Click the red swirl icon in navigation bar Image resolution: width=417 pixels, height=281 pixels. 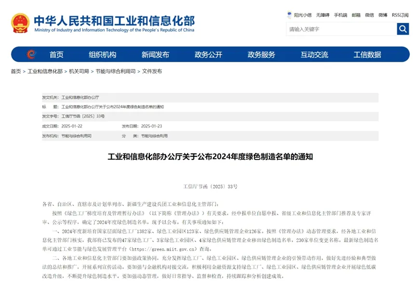31,54
